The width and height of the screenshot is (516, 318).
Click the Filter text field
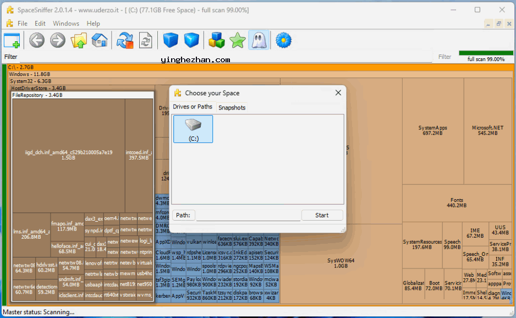[x=226, y=57]
